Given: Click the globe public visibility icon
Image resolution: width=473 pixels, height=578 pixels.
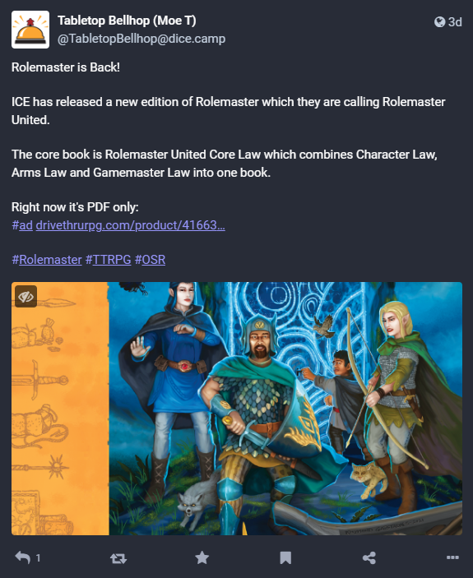Looking at the screenshot, I should (x=439, y=22).
